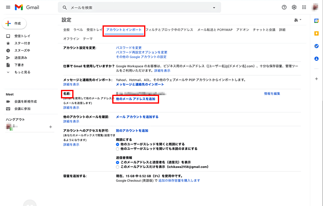Click その他の Google アカウントの設定 link
The width and height of the screenshot is (323, 206).
click(x=141, y=57)
